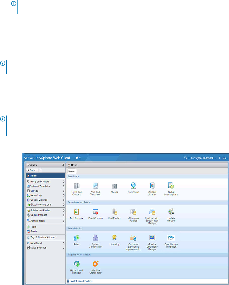Launch the Event Console icon
229x285 pixels.
(x=95, y=212)
